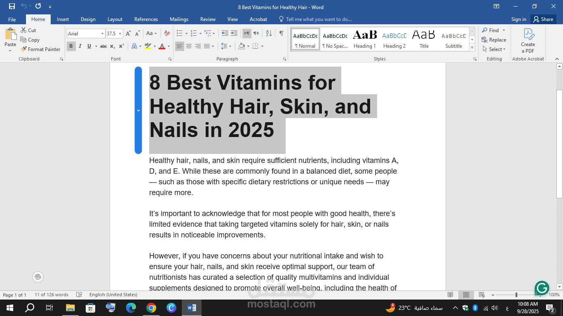The height and width of the screenshot is (316, 563).
Task: Show paragraph formatting marks
Action: 281,33
